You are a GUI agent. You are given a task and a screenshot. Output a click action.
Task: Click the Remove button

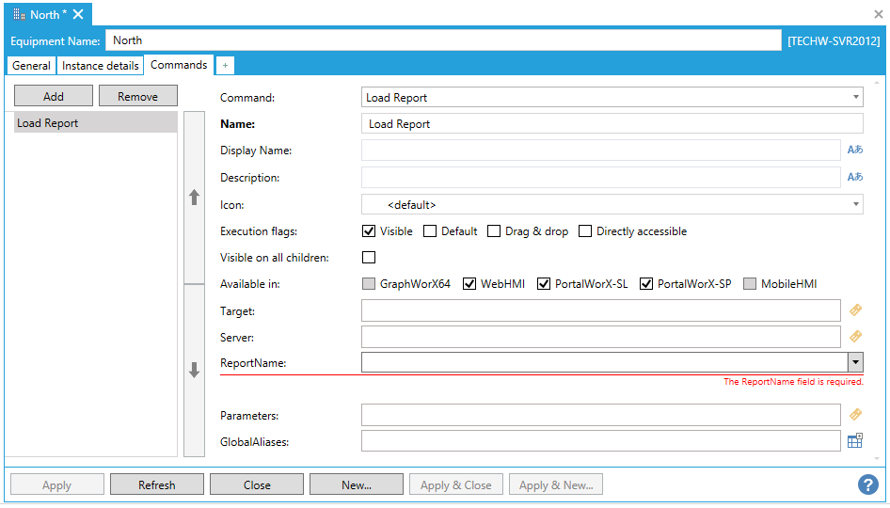tap(137, 96)
